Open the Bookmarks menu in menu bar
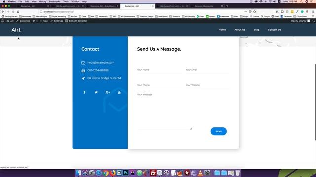This screenshot has height=177, width=316. click(55, 1)
